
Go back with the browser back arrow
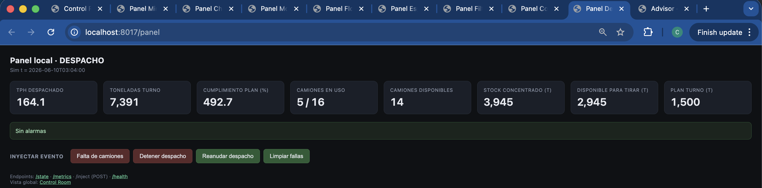[x=11, y=32]
